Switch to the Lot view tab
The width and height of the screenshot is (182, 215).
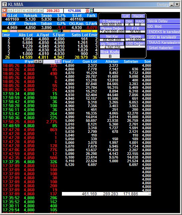126,16
